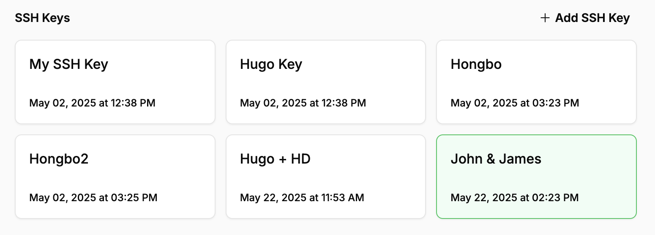Image resolution: width=655 pixels, height=235 pixels.
Task: Click the "Hugo Key" name label
Action: point(271,64)
